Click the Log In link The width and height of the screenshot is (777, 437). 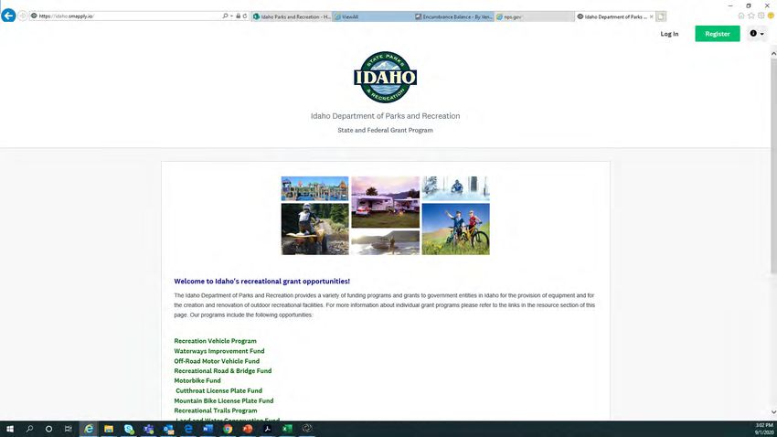click(x=669, y=34)
